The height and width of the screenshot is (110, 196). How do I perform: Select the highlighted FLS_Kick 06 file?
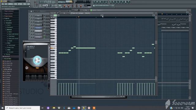pos(8,69)
